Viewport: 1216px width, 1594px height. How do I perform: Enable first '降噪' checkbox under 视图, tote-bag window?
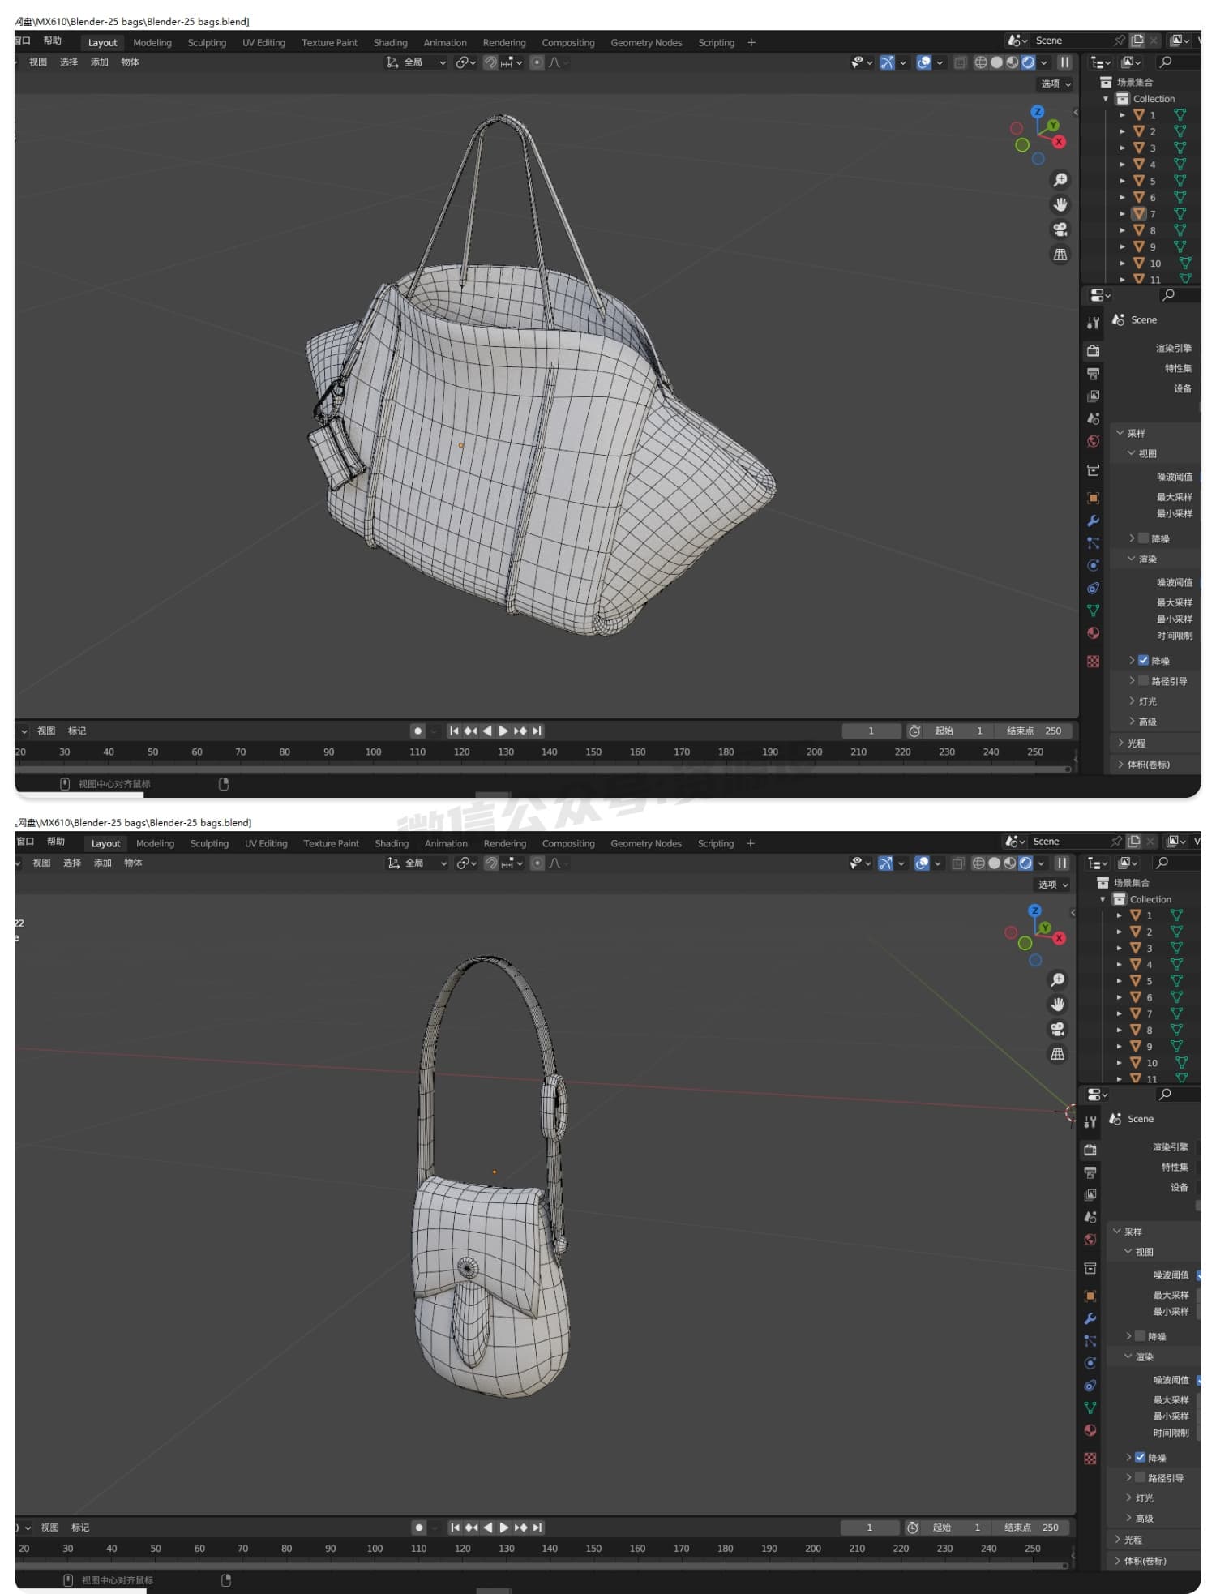(1143, 538)
